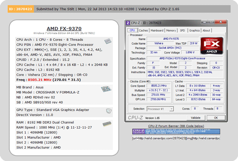Click the GPU Type Standard VGA line
The image size is (238, 161).
pyautogui.click(x=53, y=110)
